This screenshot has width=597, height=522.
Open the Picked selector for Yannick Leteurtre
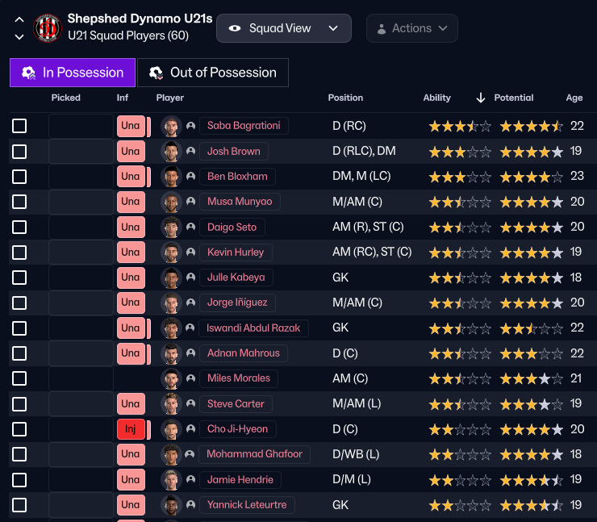81,504
